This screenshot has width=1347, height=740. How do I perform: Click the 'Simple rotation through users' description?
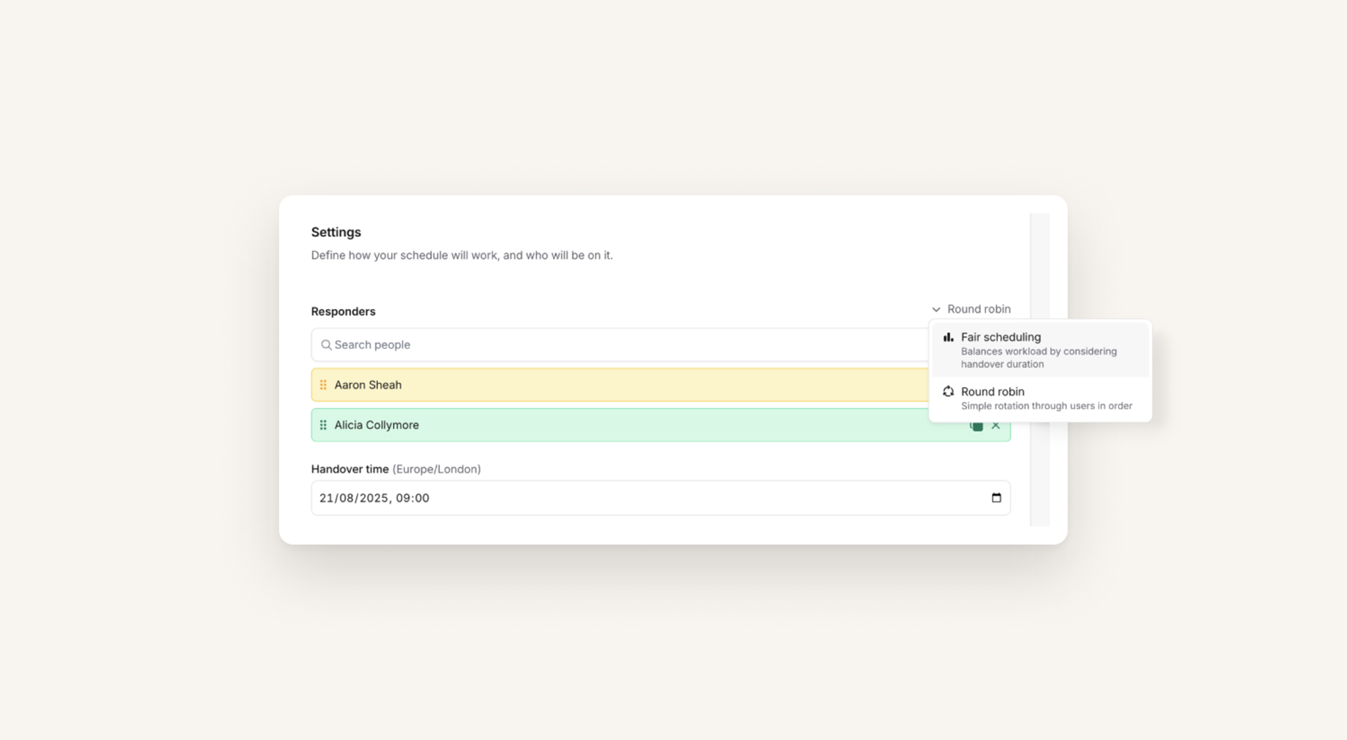1046,406
